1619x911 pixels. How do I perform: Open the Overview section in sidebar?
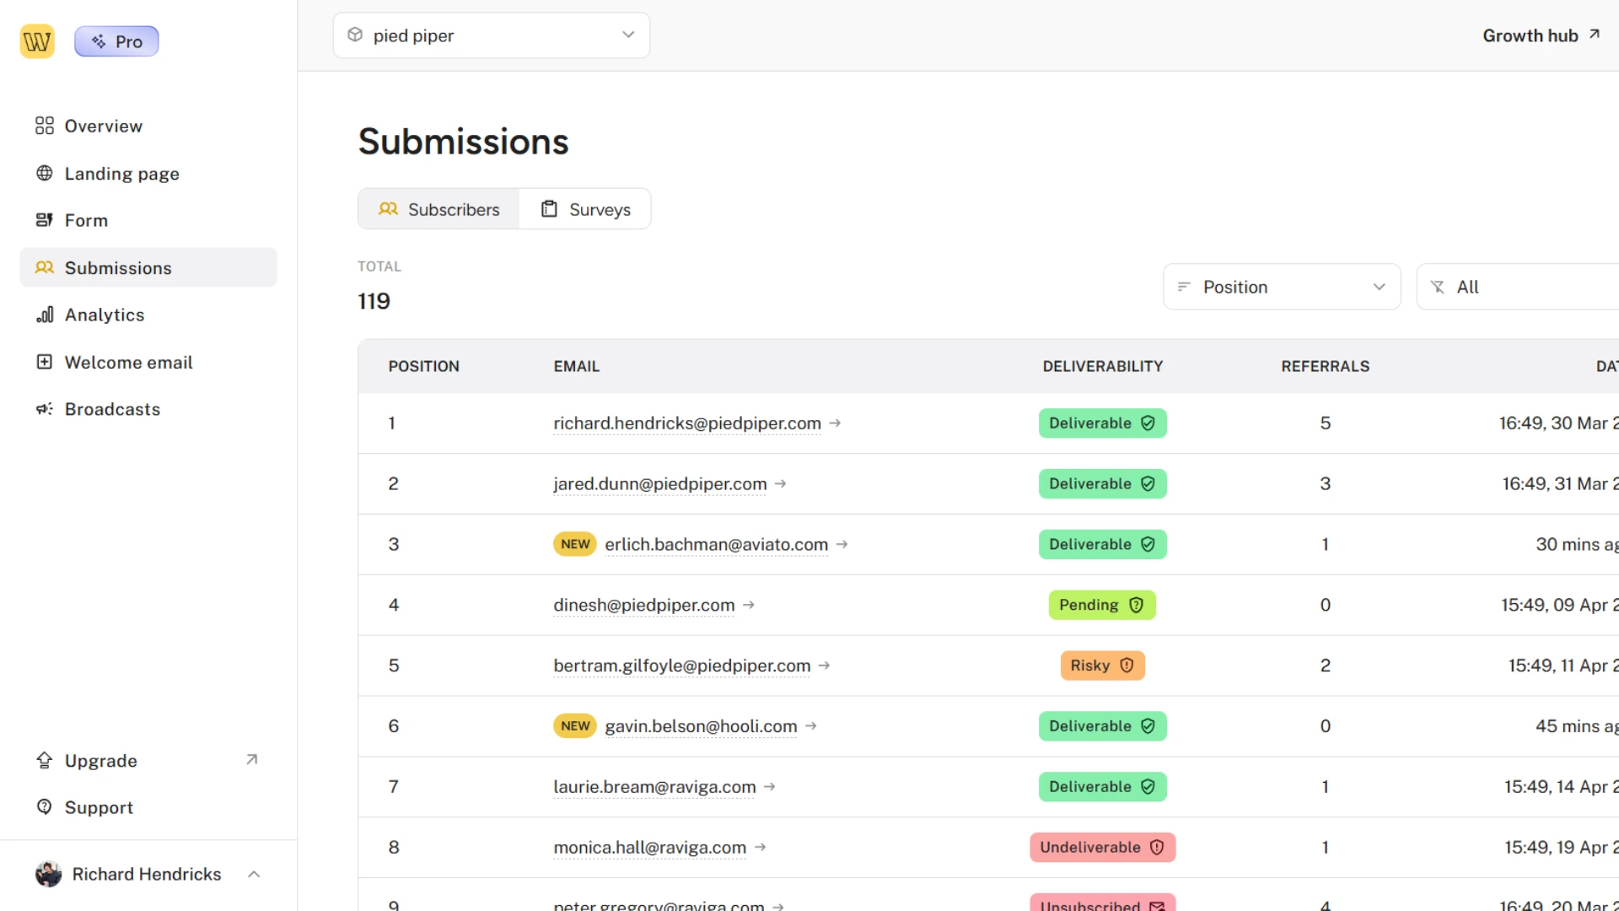coord(103,126)
